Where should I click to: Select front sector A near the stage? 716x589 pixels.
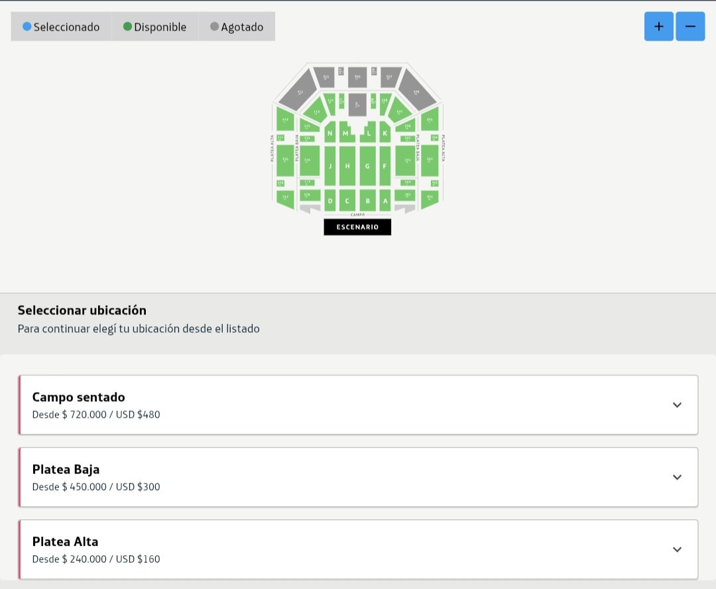[x=385, y=200]
